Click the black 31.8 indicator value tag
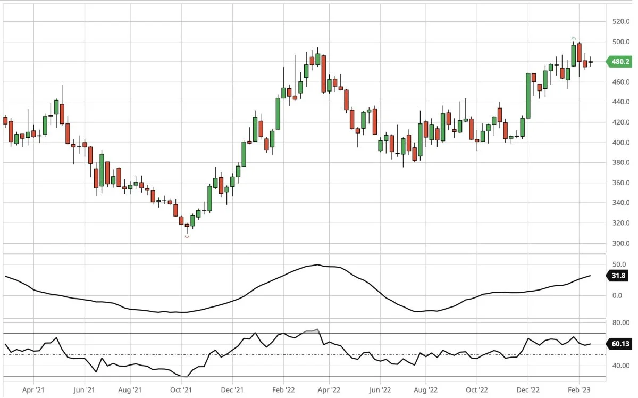Screen dimensions: 638x398 pyautogui.click(x=619, y=276)
